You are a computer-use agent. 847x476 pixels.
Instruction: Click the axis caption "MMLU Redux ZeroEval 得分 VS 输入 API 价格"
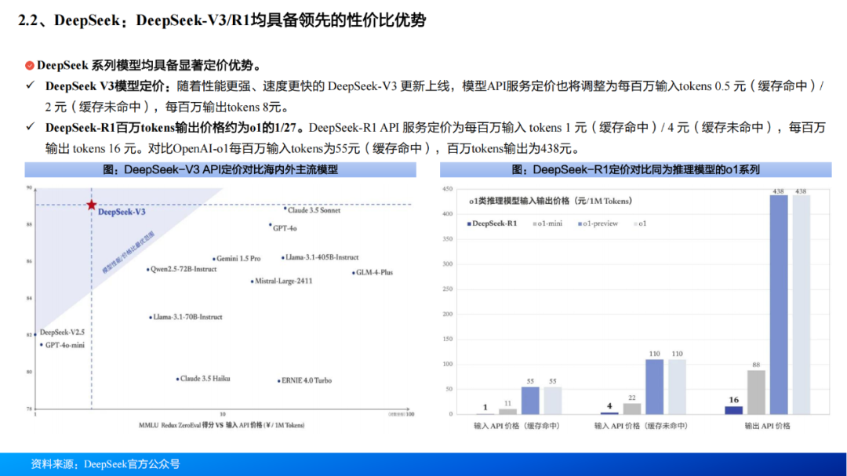pos(221,425)
